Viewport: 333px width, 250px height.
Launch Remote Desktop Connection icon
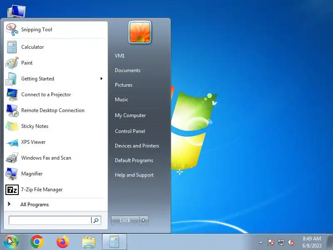click(x=12, y=110)
